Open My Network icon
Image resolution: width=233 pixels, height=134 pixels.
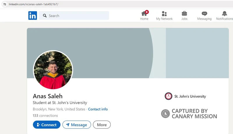pos(164,14)
